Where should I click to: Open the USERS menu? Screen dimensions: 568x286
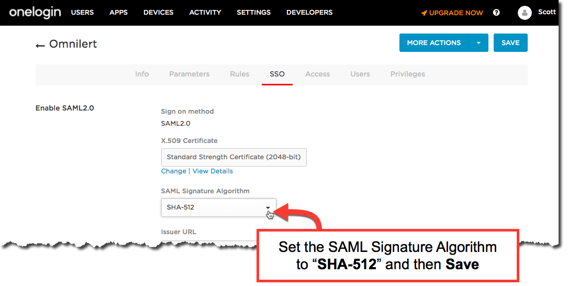point(82,13)
